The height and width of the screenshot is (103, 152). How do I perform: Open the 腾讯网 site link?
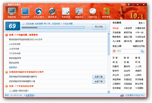coord(127,67)
